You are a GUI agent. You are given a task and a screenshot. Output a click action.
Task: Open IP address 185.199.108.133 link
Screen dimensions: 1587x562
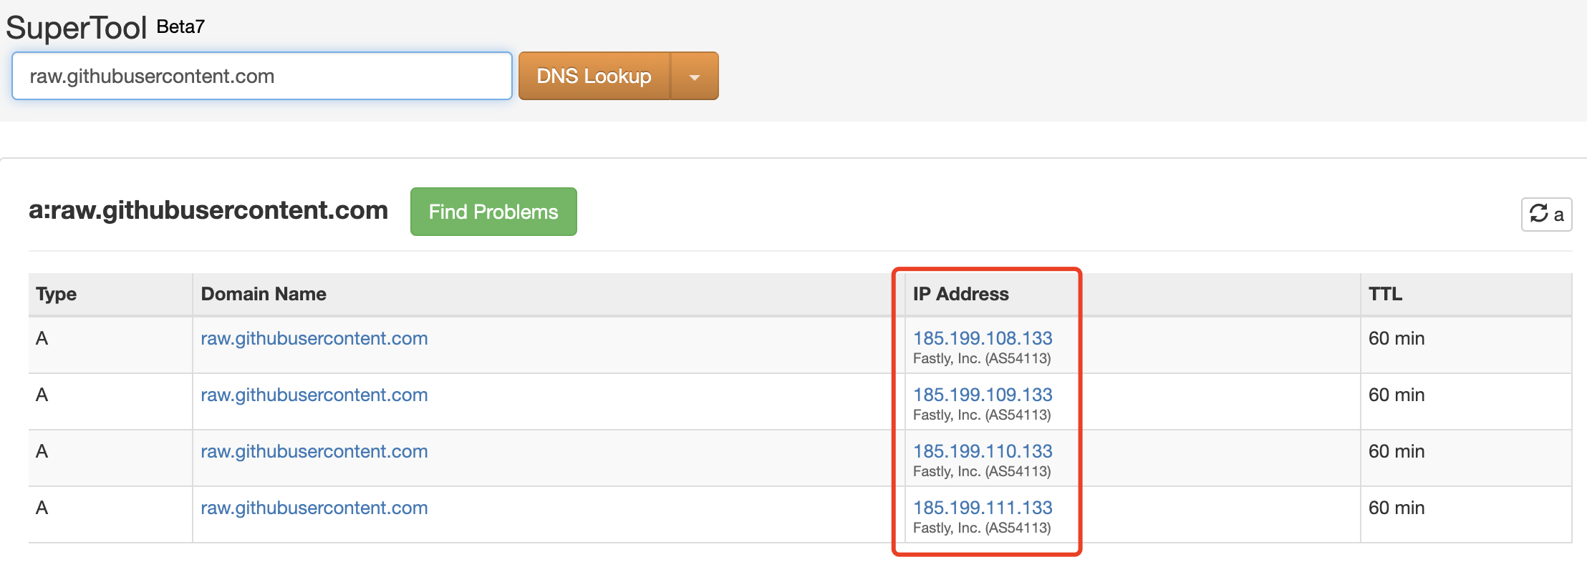[x=982, y=338]
